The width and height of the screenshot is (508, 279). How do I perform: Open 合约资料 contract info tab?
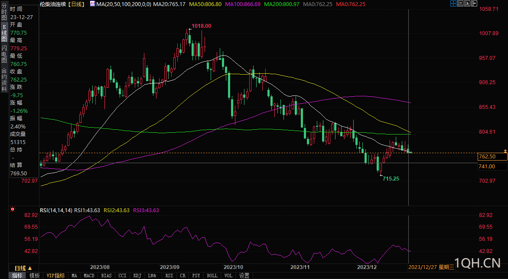[x=4, y=77]
